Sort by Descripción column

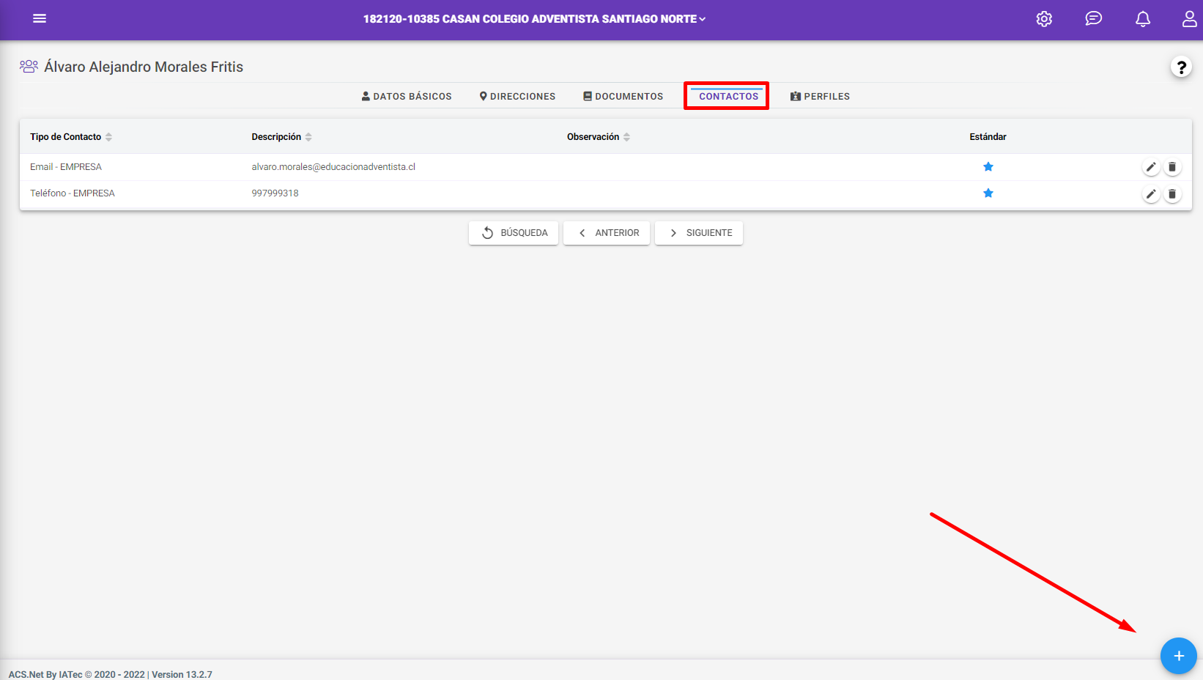click(x=281, y=137)
